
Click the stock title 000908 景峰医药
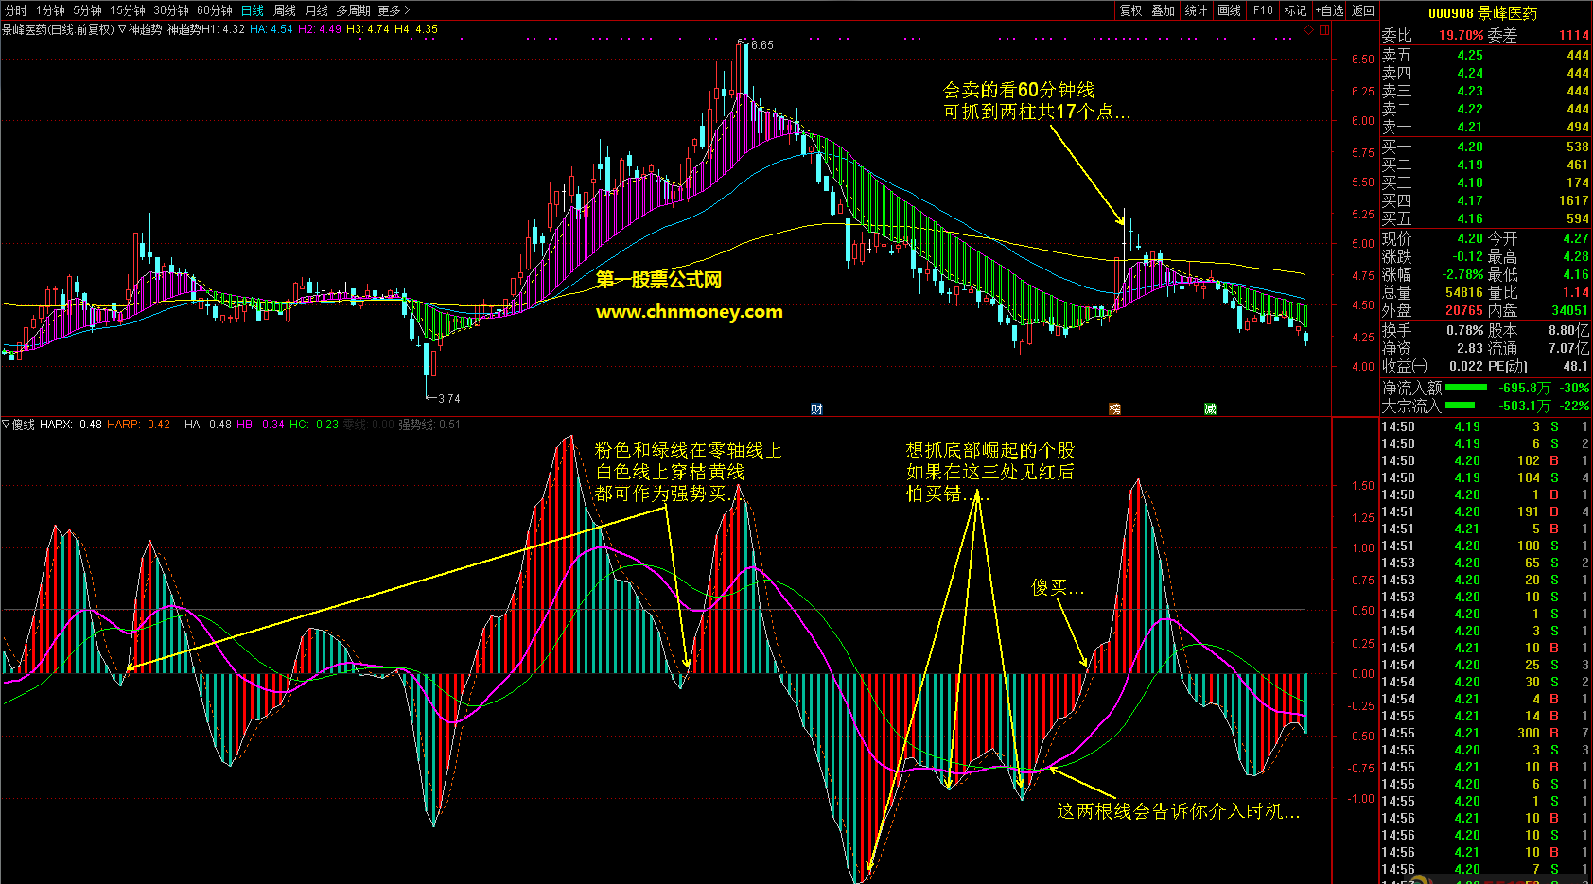tap(1482, 13)
